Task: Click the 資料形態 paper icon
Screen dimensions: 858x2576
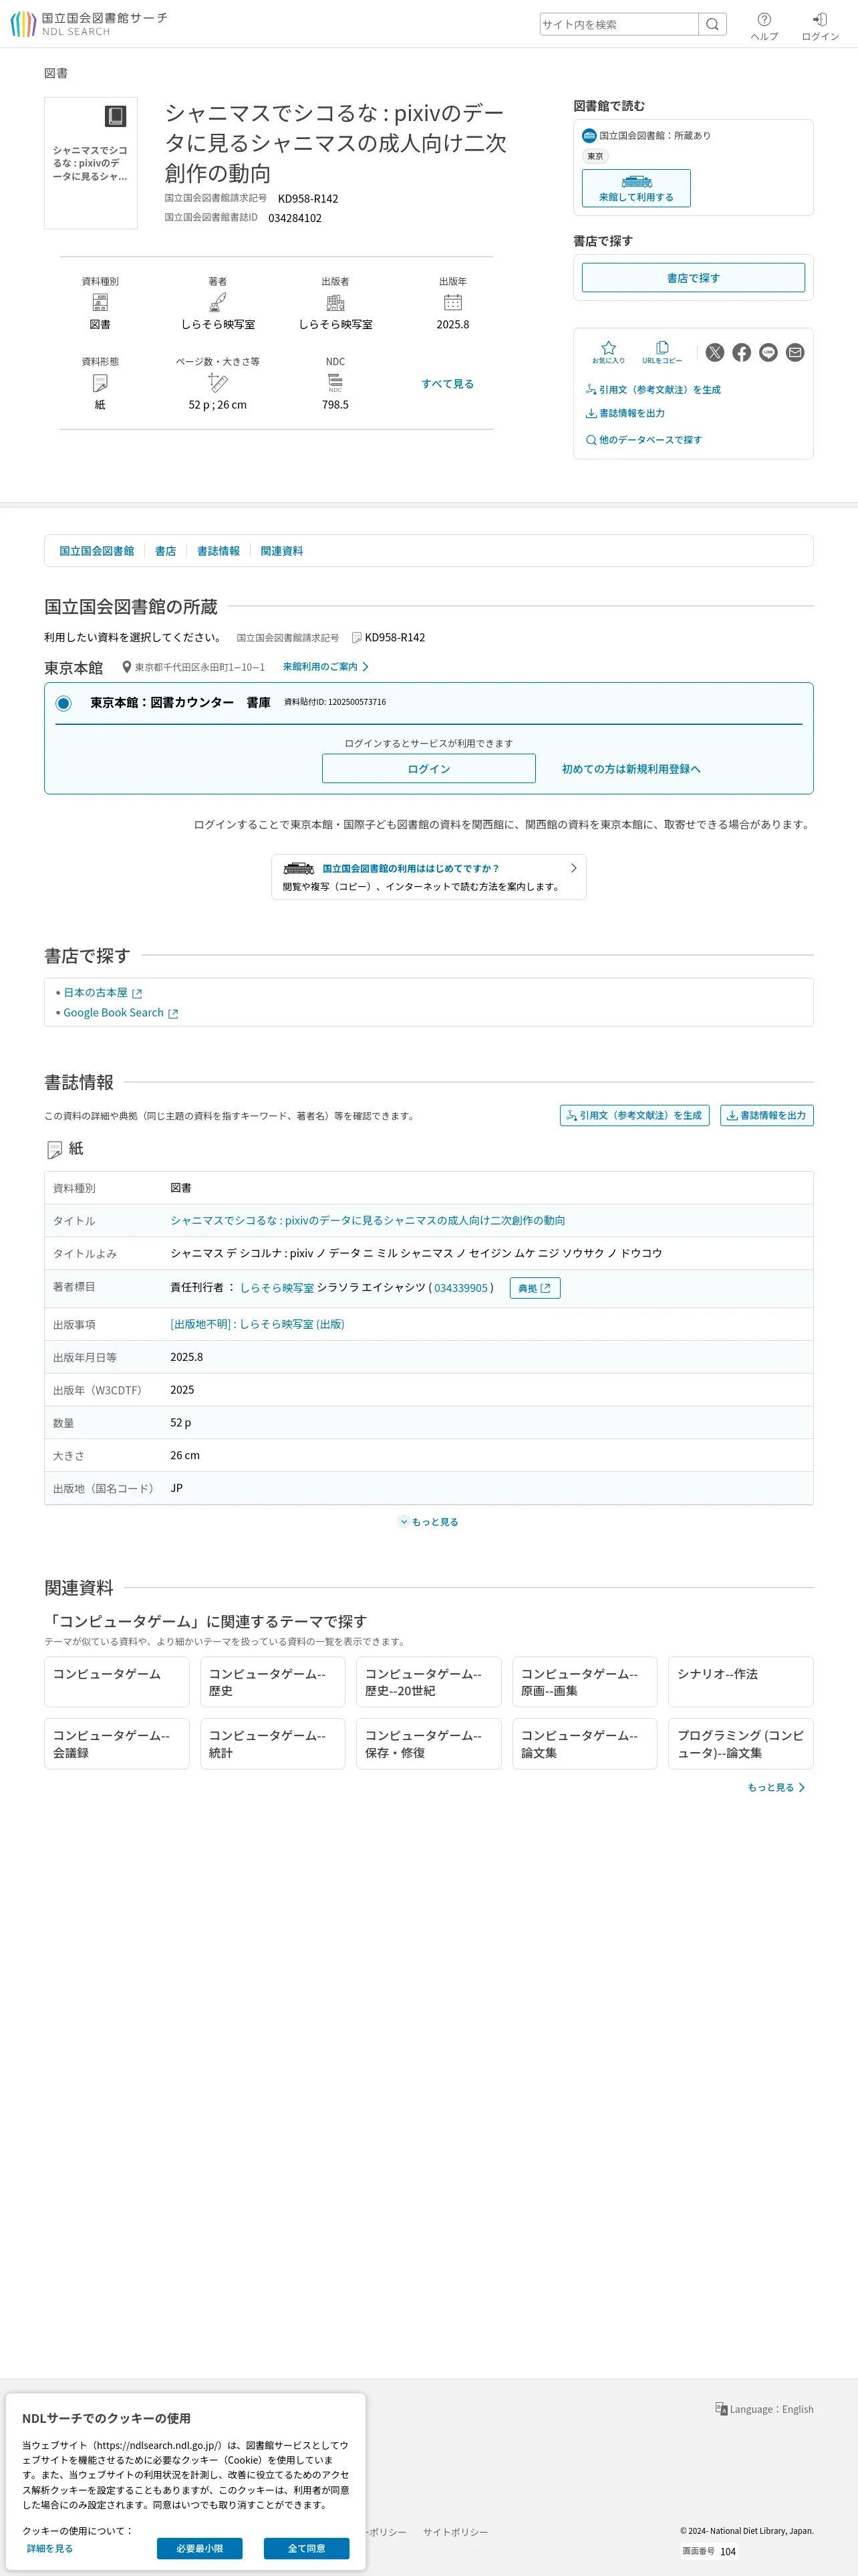Action: pos(100,383)
